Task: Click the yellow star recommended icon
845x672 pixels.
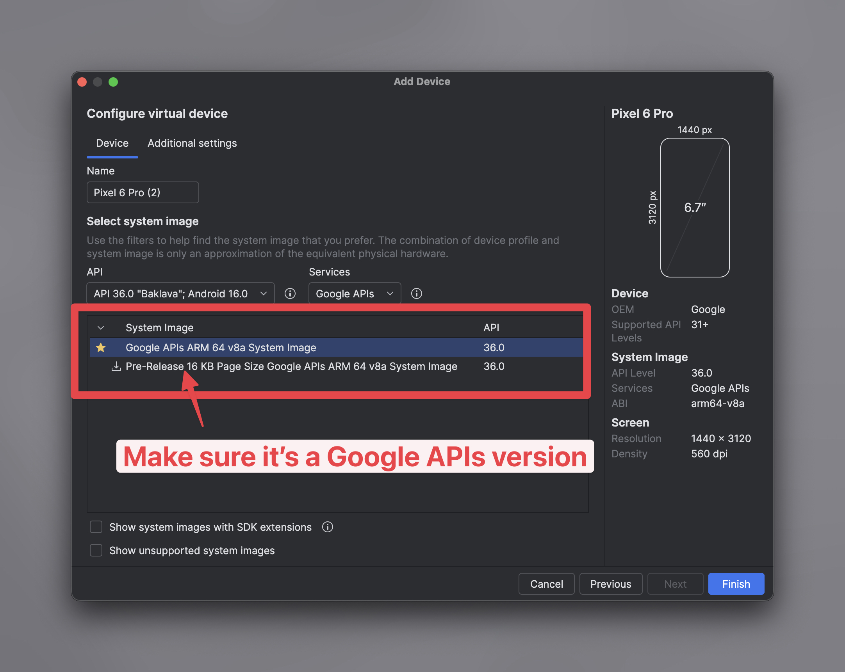Action: pyautogui.click(x=101, y=348)
